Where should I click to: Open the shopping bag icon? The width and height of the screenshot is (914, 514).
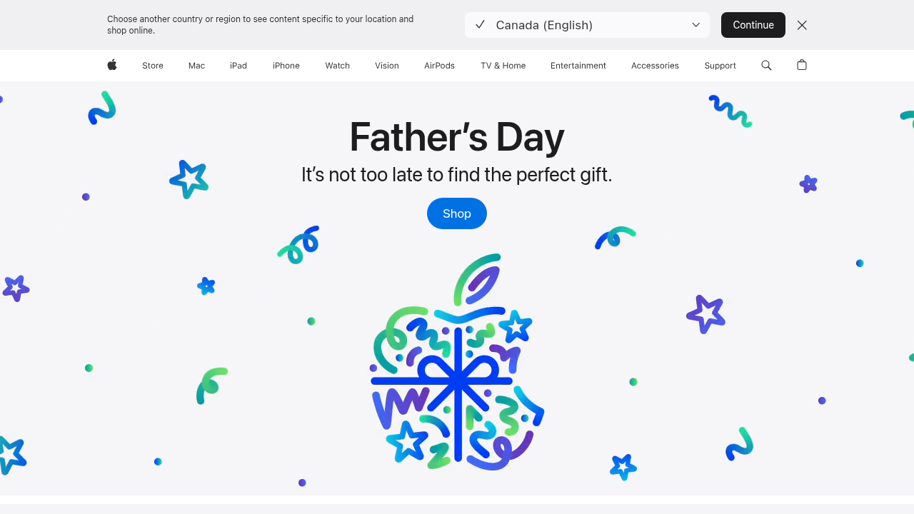point(802,65)
